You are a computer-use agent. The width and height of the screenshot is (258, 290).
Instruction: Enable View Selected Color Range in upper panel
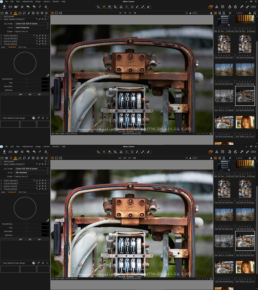tap(2, 118)
